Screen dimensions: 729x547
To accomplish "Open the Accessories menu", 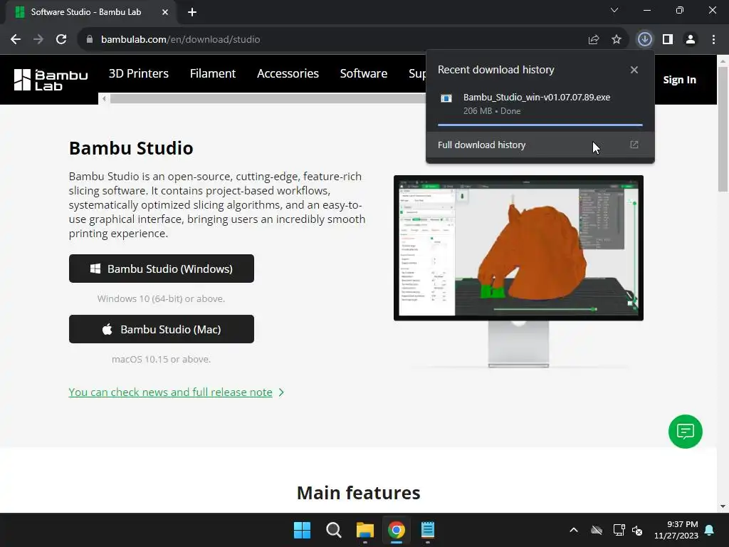I will (x=288, y=73).
